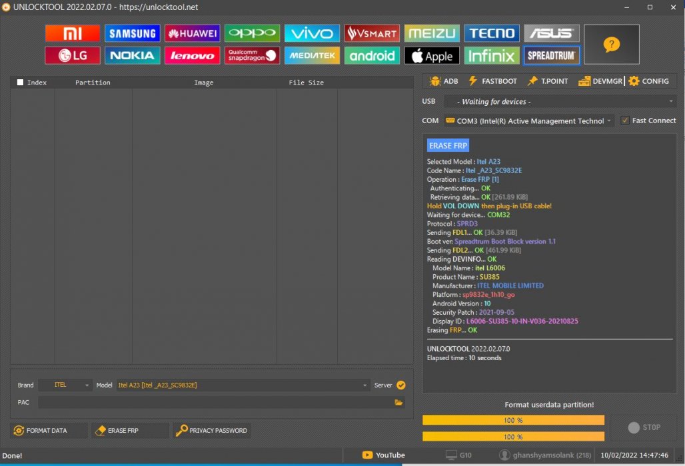Open the help question mark panel
Screen dimensions: 685x466
tap(612, 44)
